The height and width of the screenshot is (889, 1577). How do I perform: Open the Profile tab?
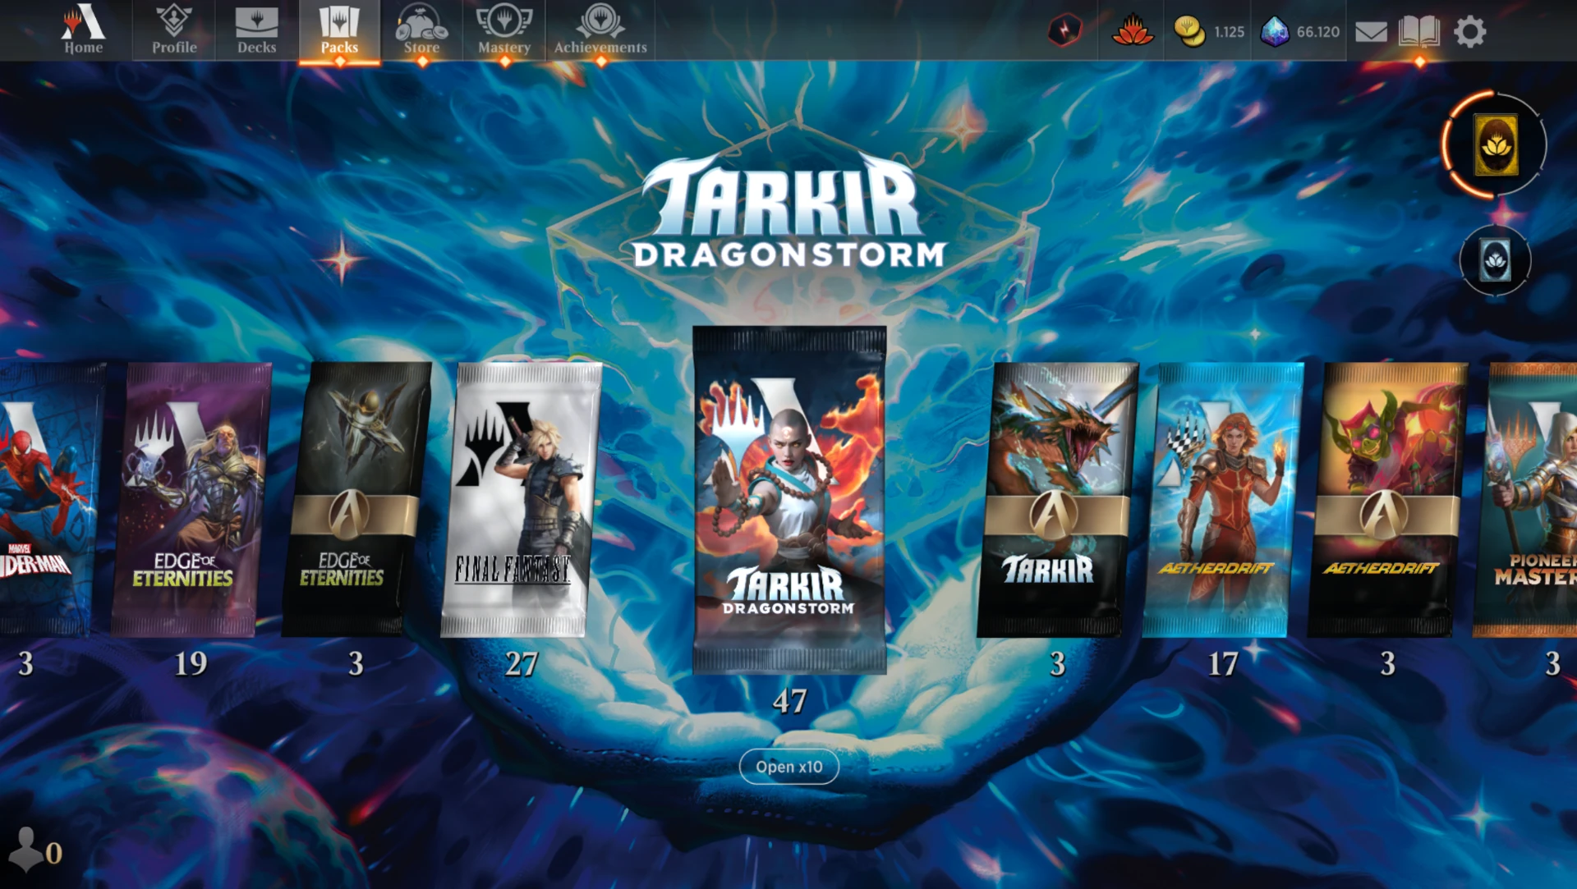pyautogui.click(x=174, y=30)
